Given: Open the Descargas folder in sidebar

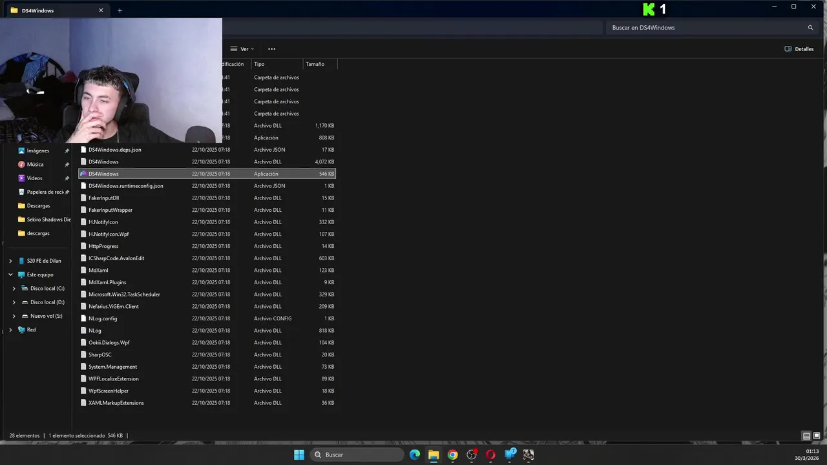Looking at the screenshot, I should (x=37, y=205).
